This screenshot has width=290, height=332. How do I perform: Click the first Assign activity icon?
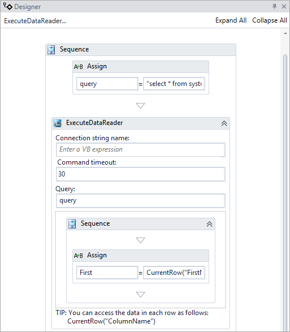(79, 67)
